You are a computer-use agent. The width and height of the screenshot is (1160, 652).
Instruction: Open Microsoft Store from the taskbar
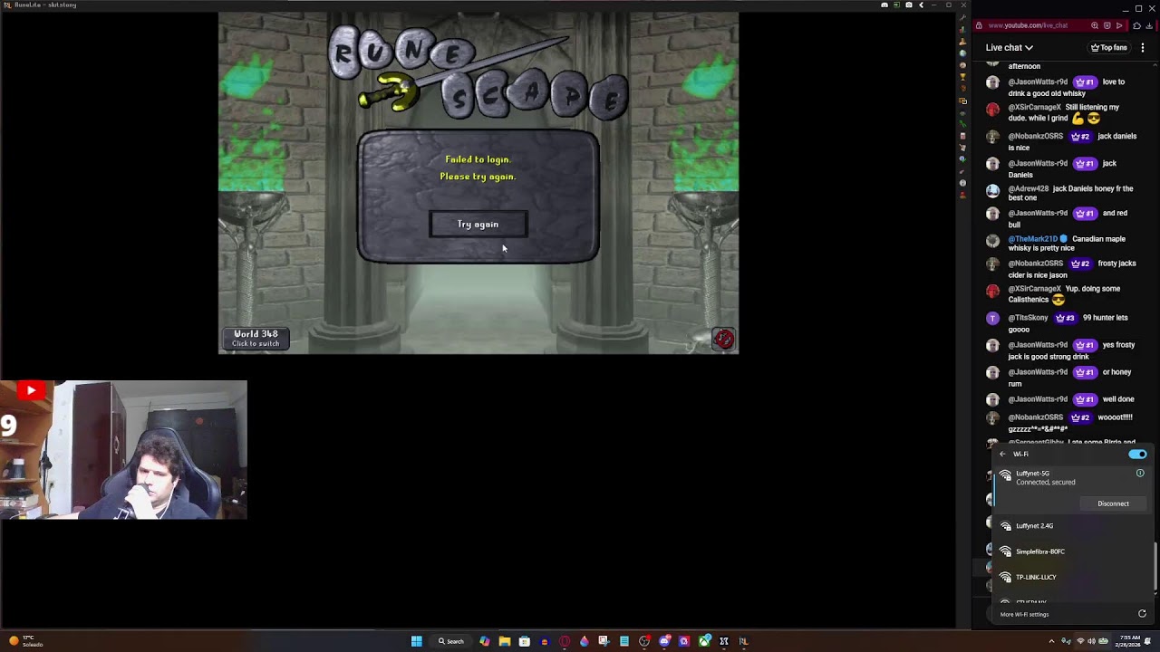525,641
